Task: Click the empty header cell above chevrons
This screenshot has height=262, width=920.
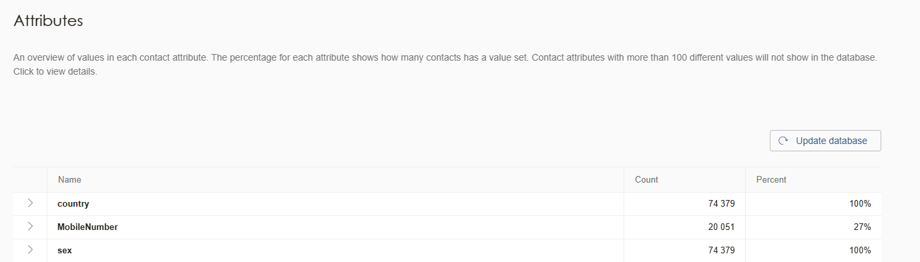Action: coord(30,180)
